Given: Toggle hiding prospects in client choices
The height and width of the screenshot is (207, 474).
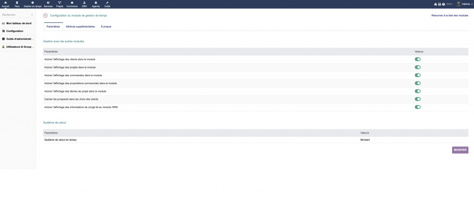Looking at the screenshot, I should [x=418, y=99].
